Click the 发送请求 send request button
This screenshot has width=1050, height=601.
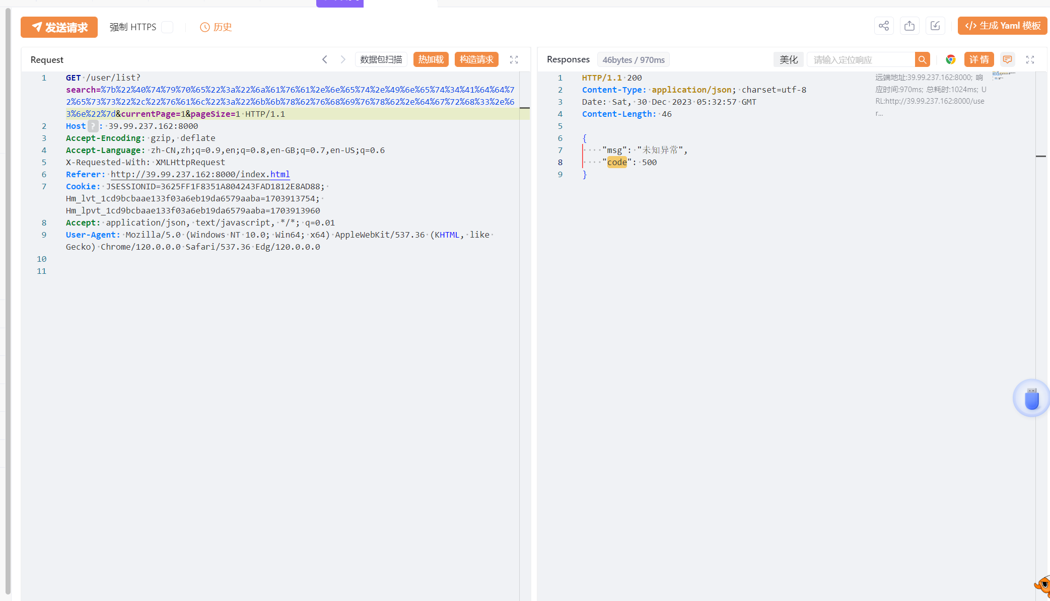[59, 27]
